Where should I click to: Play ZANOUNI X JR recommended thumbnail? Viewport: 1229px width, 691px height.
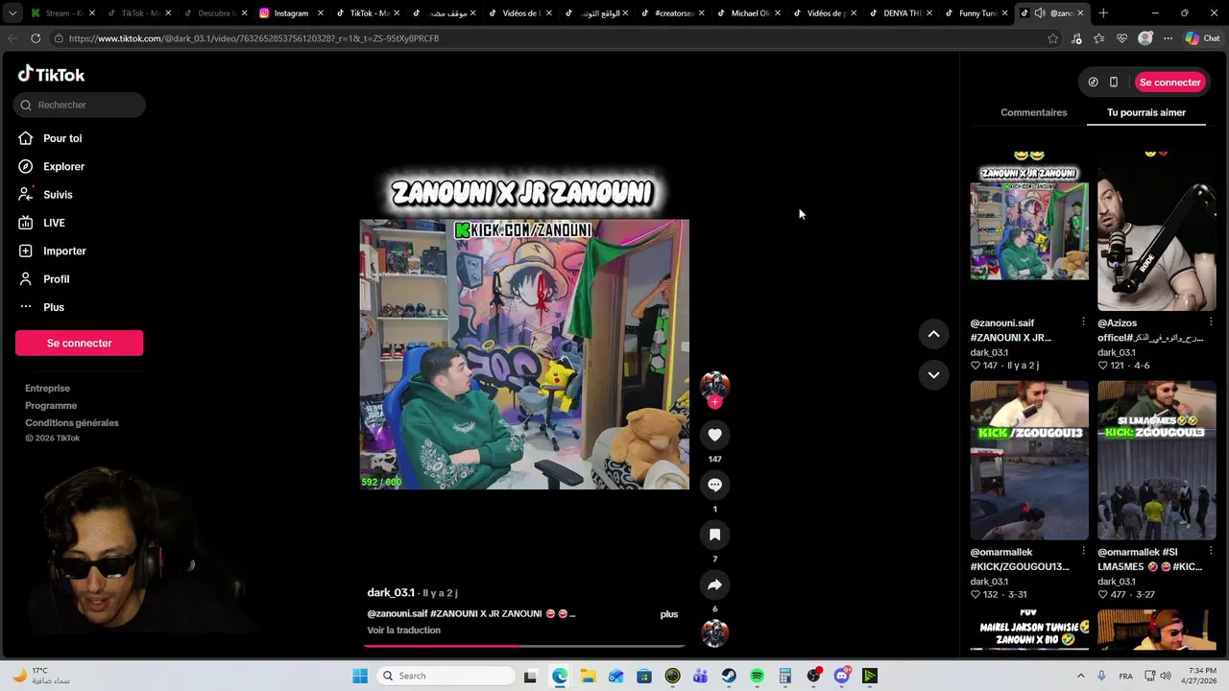(x=1029, y=230)
